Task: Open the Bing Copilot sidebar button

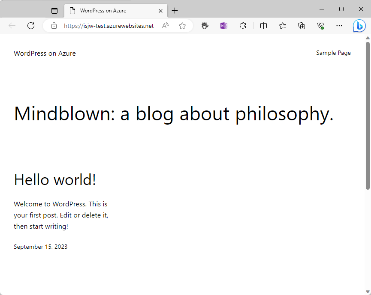Action: click(359, 26)
